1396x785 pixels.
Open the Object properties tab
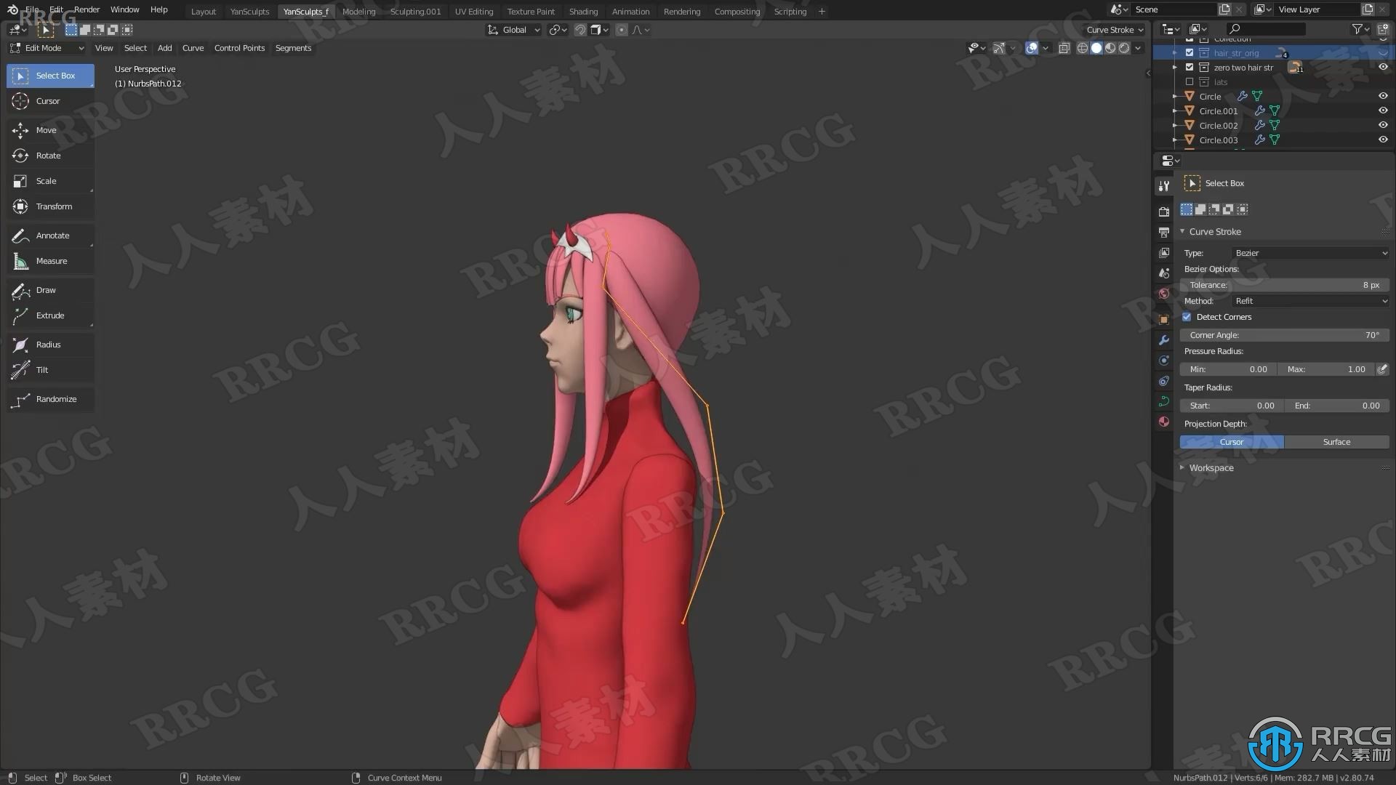tap(1164, 319)
